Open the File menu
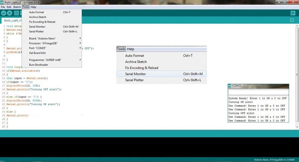Viewport: 299px width, 162px height. pos(3,7)
